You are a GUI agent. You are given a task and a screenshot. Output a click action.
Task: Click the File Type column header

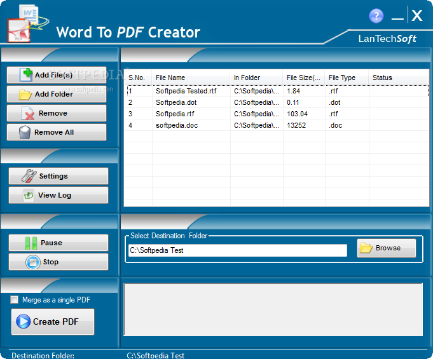(x=347, y=78)
